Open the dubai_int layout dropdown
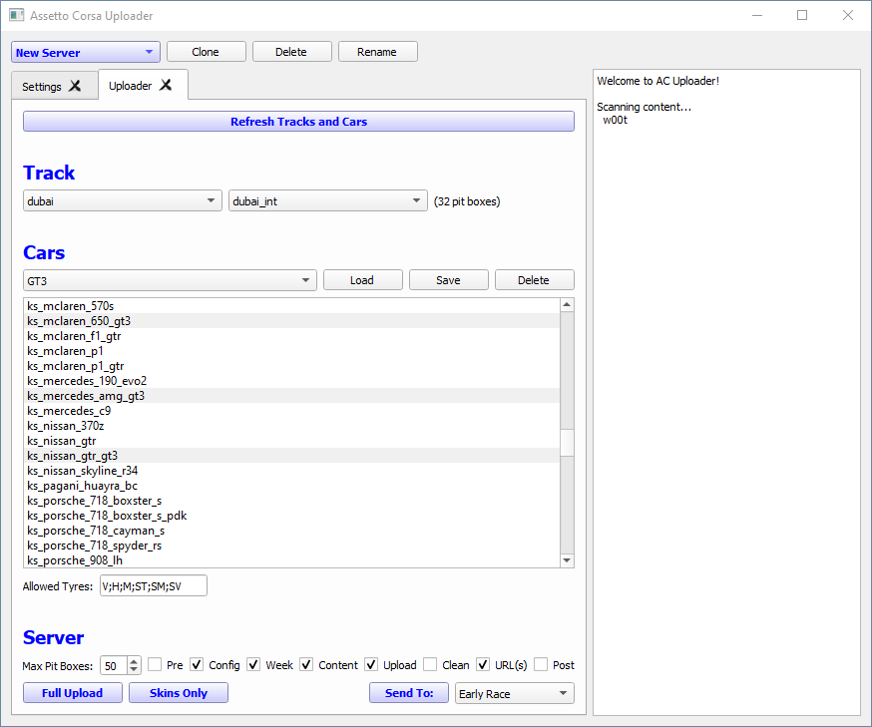872x727 pixels. coord(327,200)
